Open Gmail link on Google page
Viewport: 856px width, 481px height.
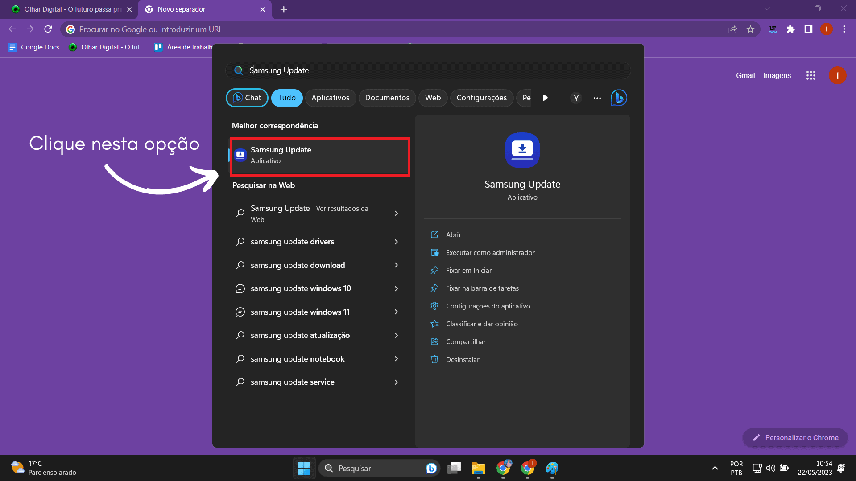coord(745,75)
